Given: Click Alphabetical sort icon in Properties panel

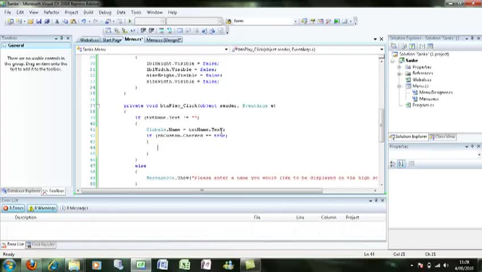Looking at the screenshot, I should click(401, 164).
